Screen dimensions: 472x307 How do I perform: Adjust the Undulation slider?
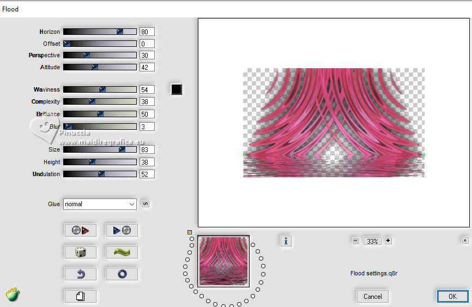click(100, 174)
